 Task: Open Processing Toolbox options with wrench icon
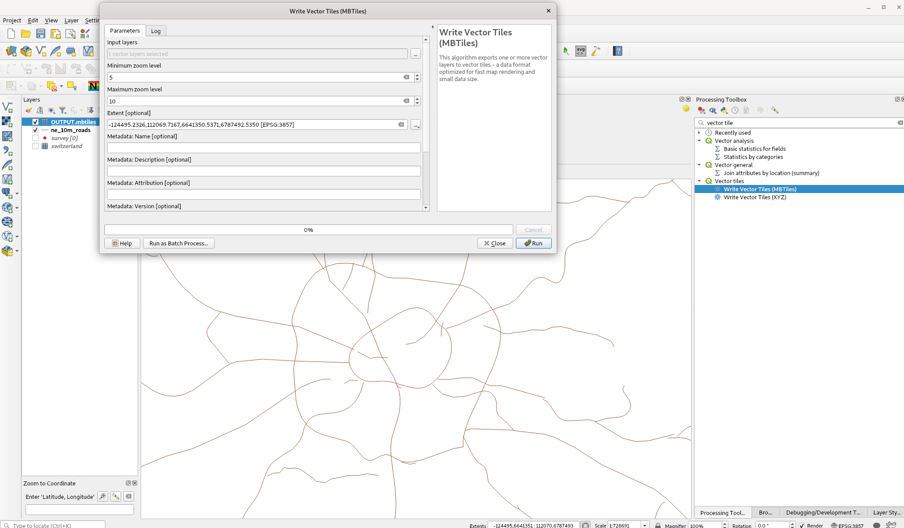click(775, 110)
